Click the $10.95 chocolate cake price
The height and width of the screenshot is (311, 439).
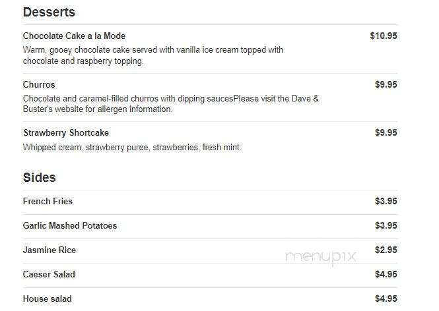tap(384, 36)
